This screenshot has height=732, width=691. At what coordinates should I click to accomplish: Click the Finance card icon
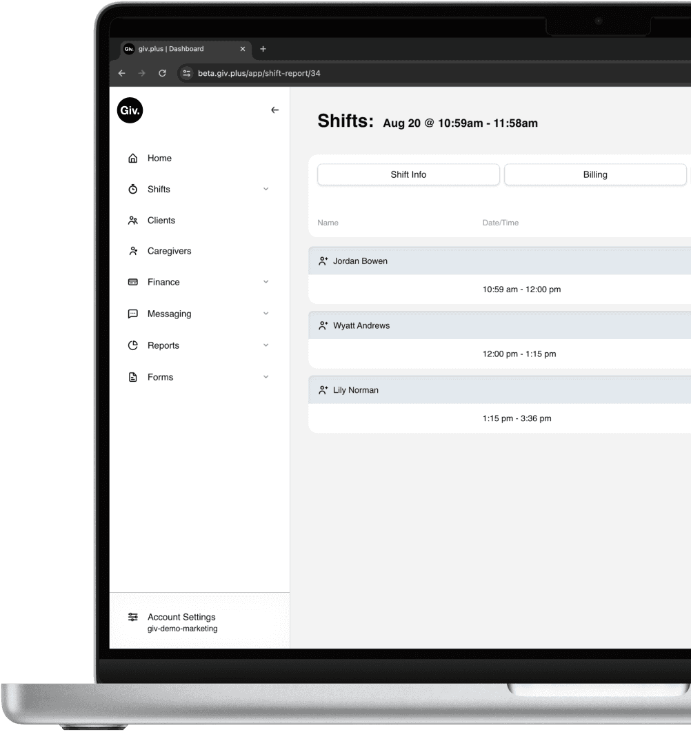coord(132,282)
